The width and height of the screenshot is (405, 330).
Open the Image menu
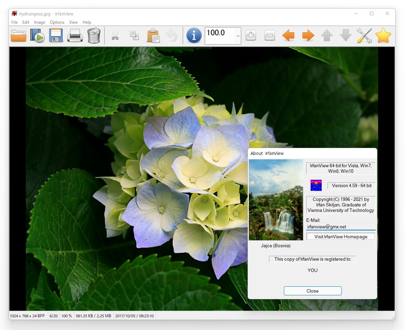coord(39,22)
